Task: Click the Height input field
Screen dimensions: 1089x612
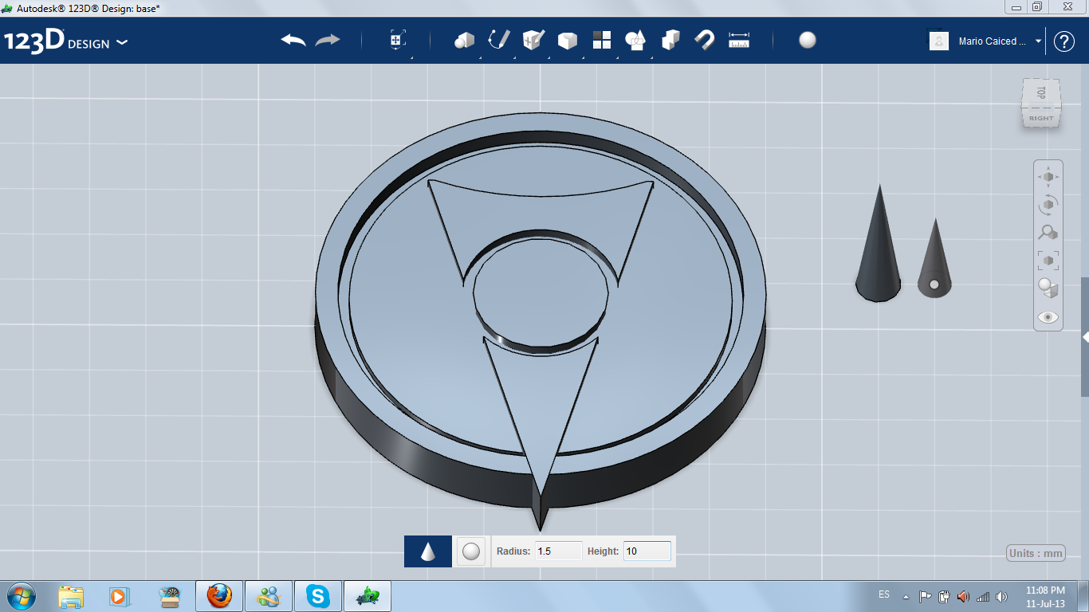Action: point(647,551)
